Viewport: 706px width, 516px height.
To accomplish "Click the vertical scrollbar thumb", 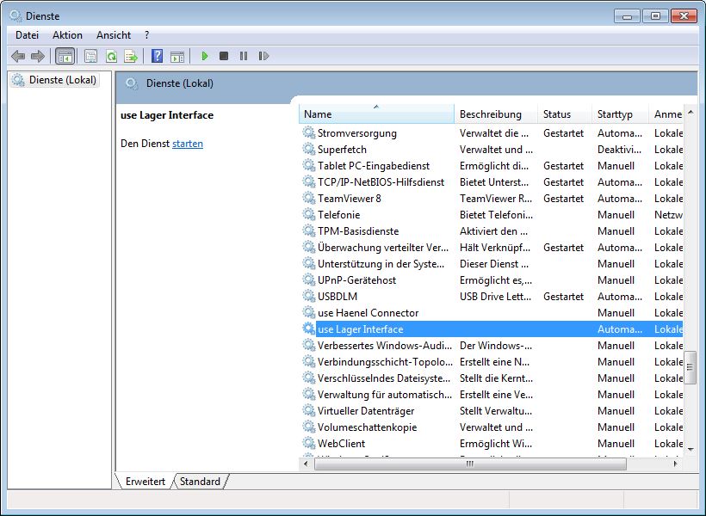I will (691, 367).
